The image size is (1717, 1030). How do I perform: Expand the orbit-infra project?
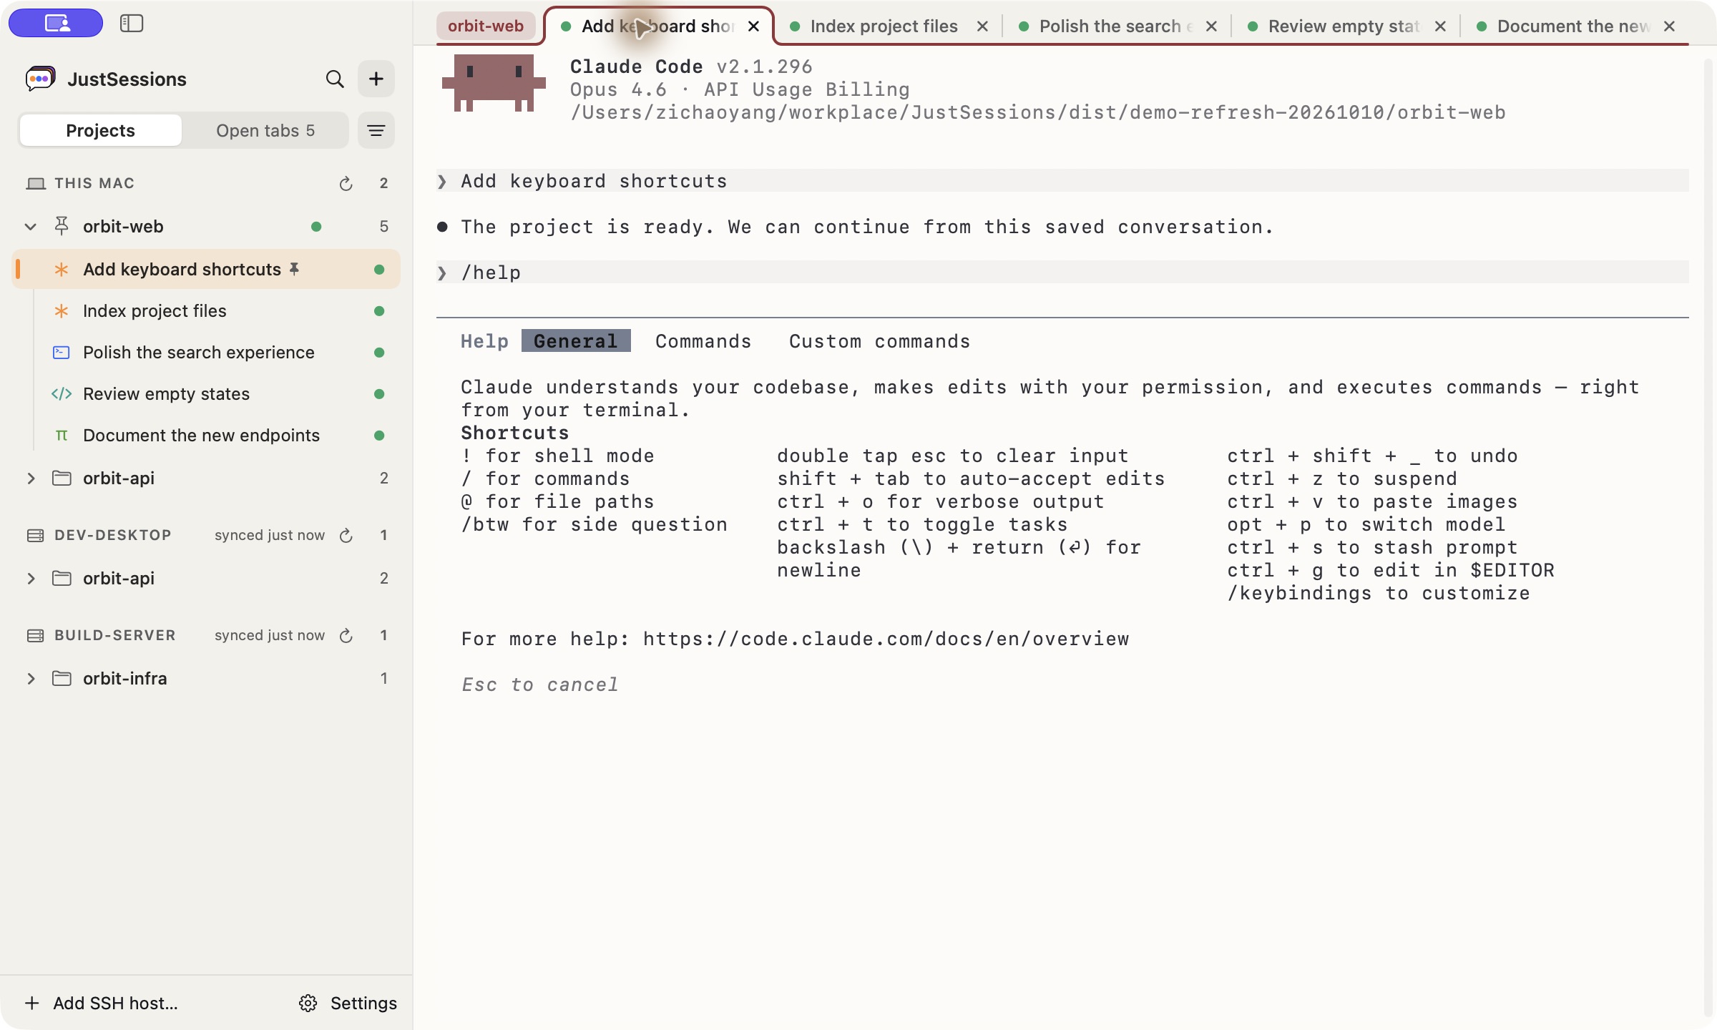[x=31, y=679]
